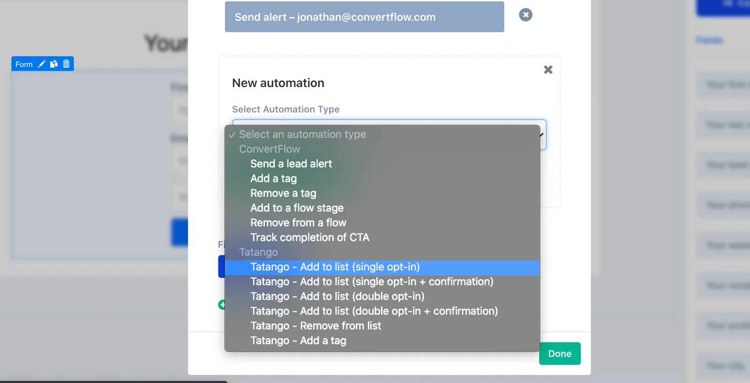Click the green plus icon left of the dropdown list
The width and height of the screenshot is (750, 383).
click(222, 305)
